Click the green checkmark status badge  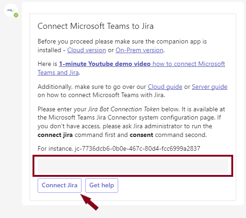(x=16, y=15)
